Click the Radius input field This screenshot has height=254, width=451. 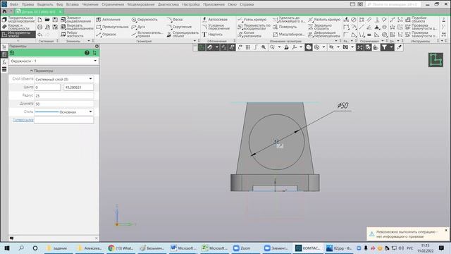pyautogui.click(x=64, y=96)
